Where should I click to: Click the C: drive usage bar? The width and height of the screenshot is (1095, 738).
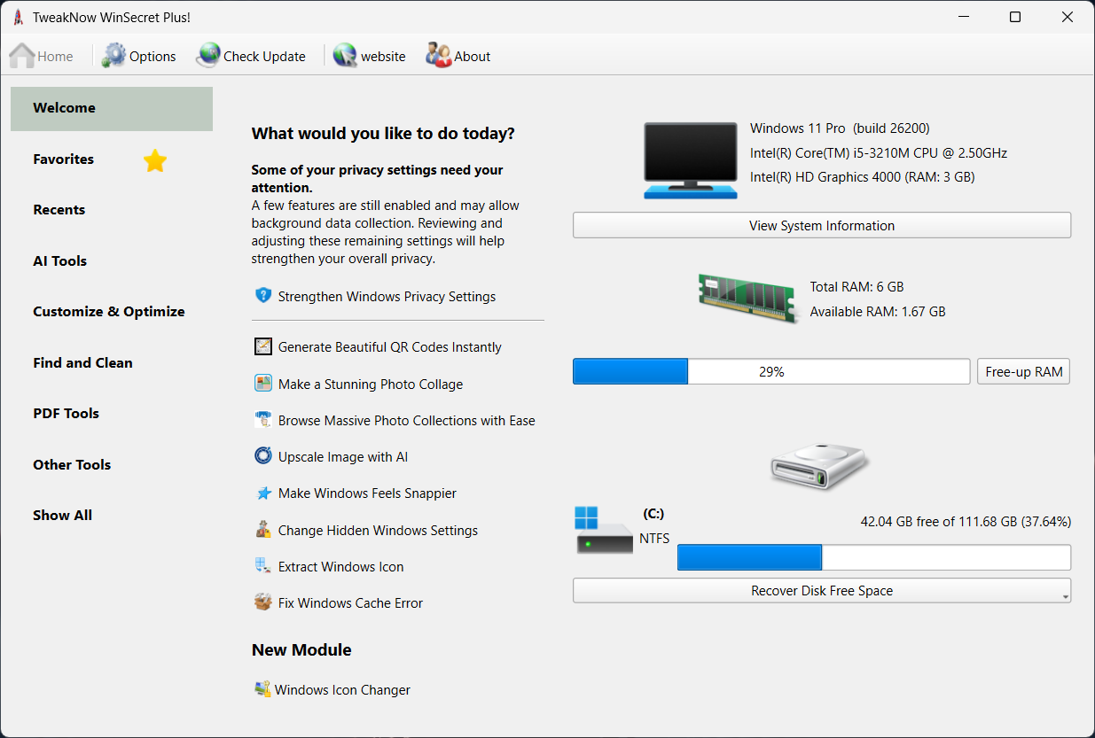click(x=874, y=557)
